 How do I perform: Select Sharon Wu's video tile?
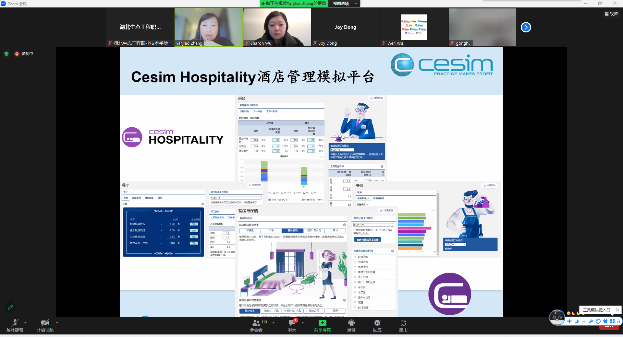277,27
